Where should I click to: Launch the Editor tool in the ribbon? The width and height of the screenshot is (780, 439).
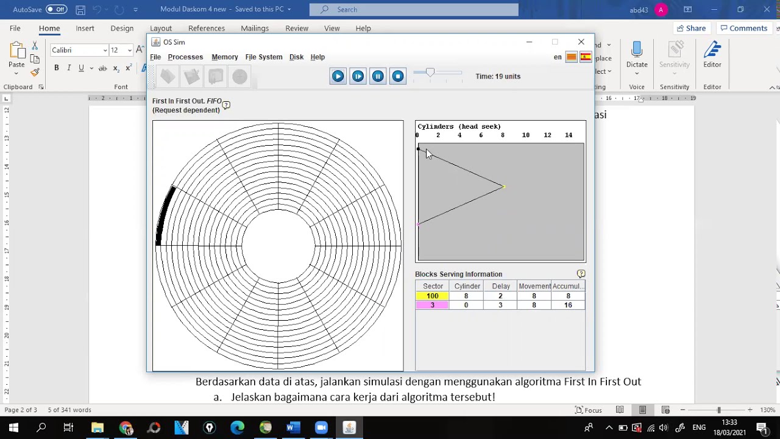712,55
